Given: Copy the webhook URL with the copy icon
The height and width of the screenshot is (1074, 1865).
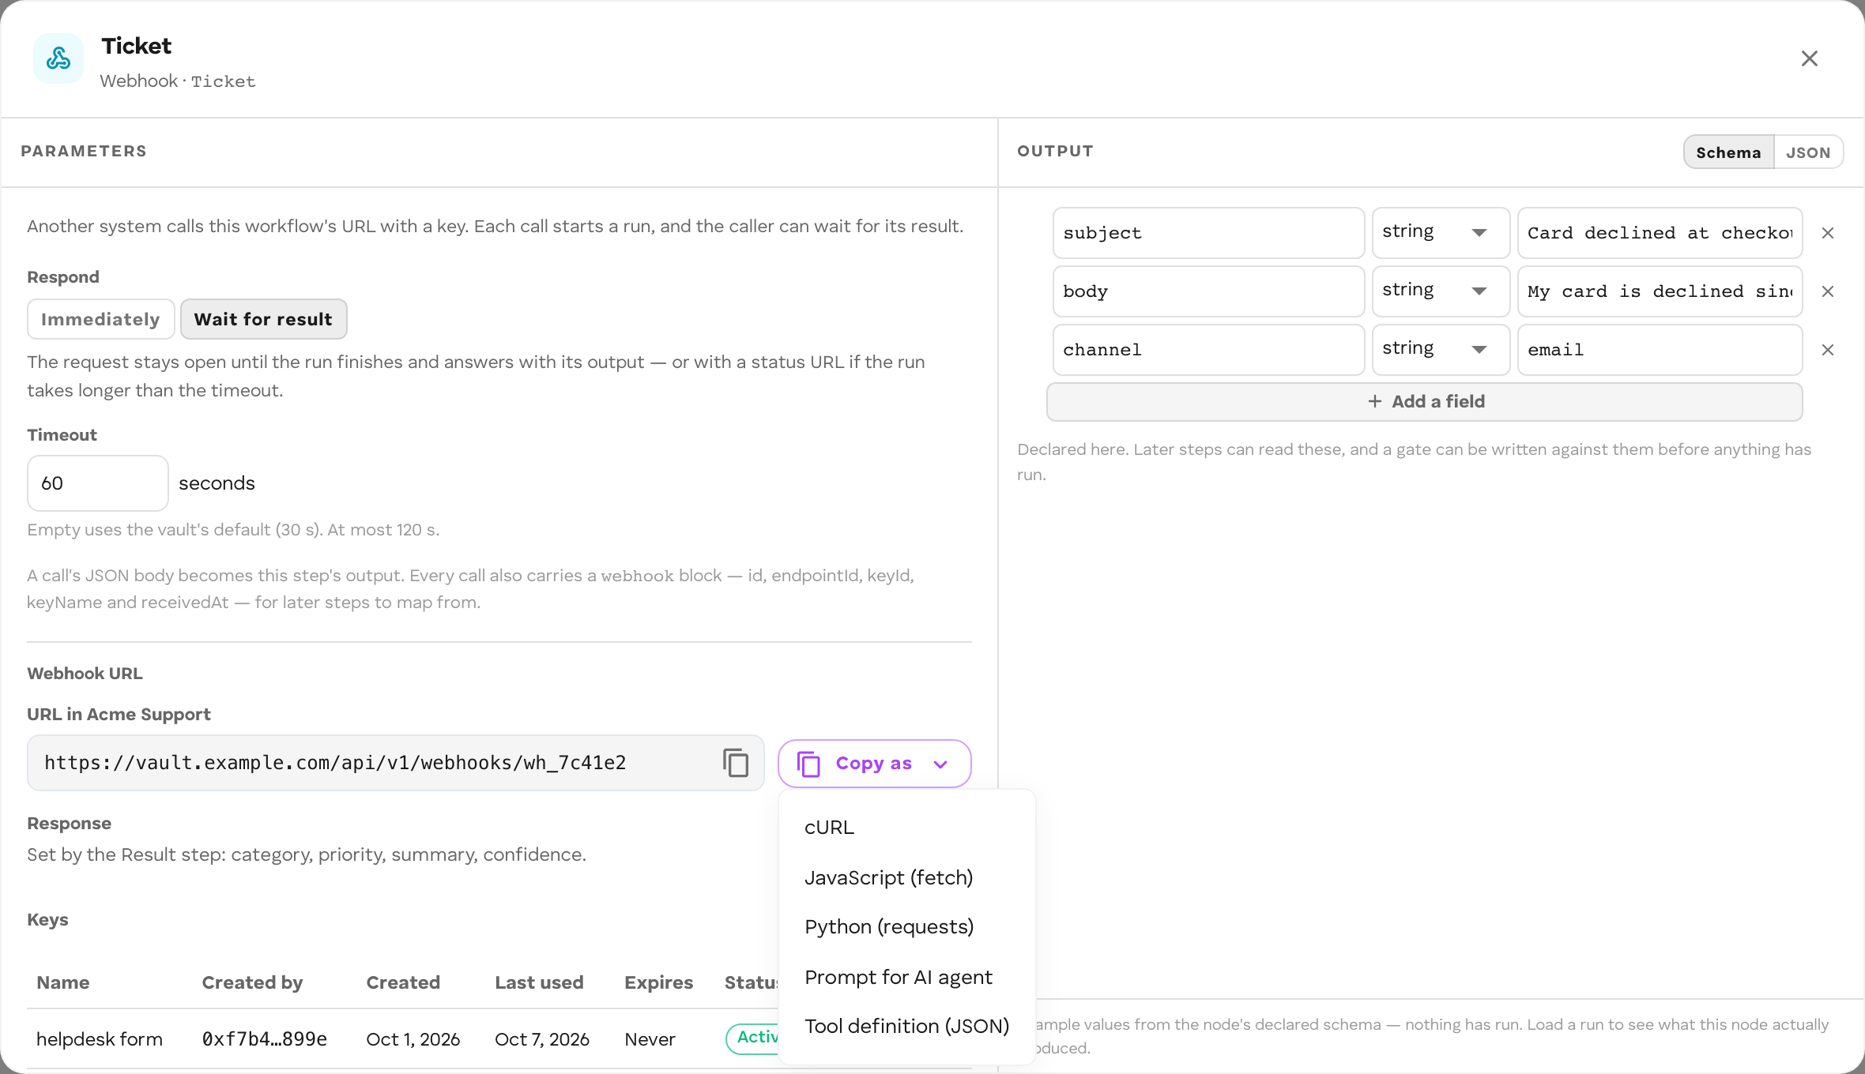Looking at the screenshot, I should 736,763.
